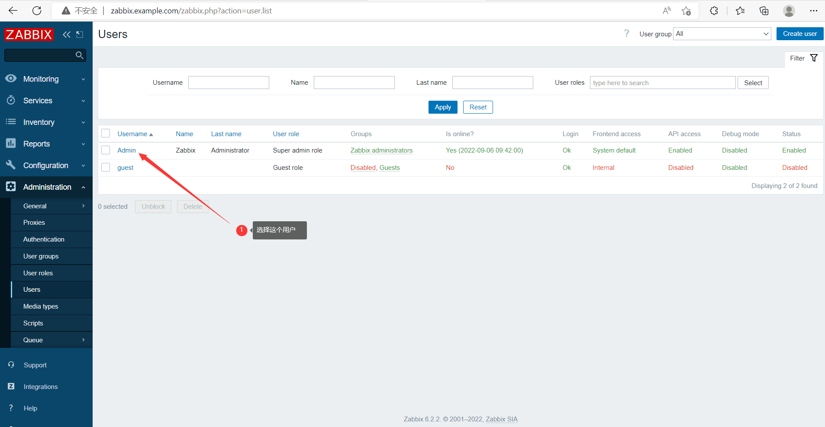Open Zabbix administrators group link

[x=381, y=150]
